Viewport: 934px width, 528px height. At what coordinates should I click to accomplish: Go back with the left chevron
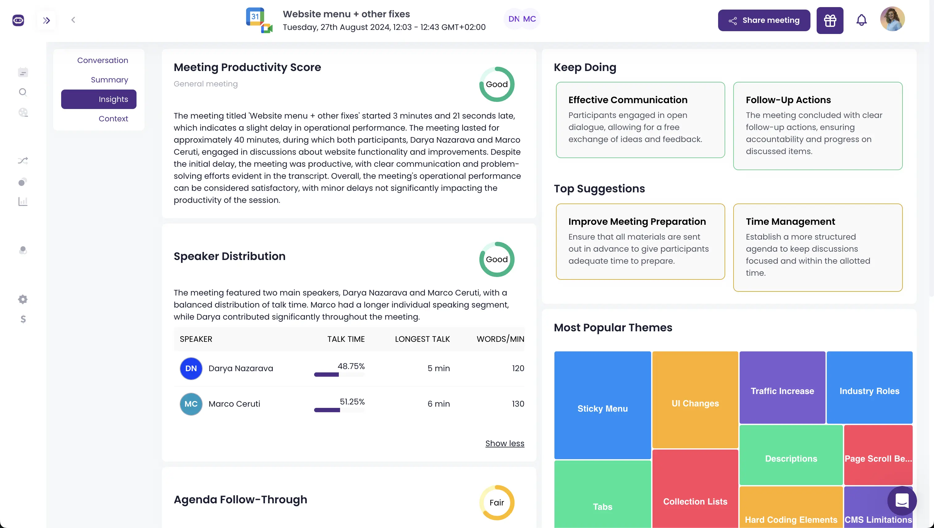tap(73, 20)
